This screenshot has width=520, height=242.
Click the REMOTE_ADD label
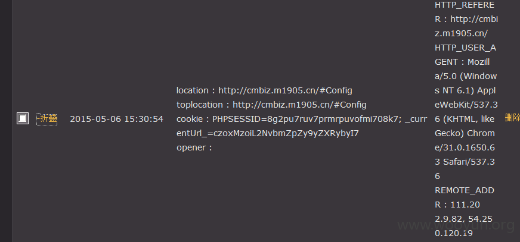pos(465,190)
